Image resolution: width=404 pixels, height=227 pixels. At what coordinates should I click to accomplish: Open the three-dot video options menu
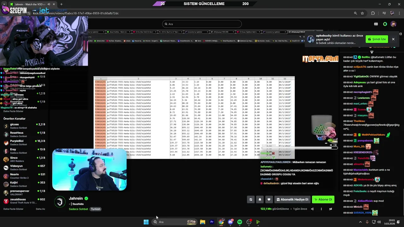(x=321, y=209)
